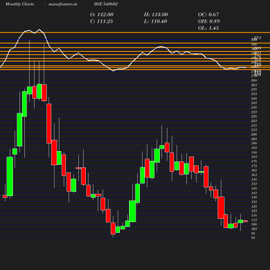Screen dimensions: 270x270
Task: Click the 118 price axis label
Action: (254, 215)
